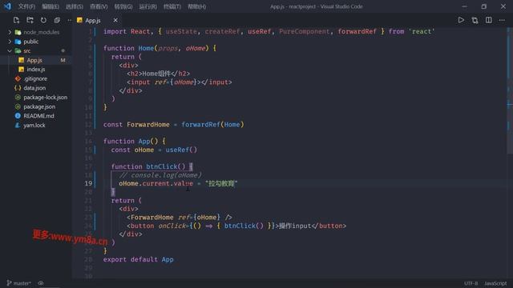
Task: Click the New Folder icon in Explorer
Action: pos(30,20)
